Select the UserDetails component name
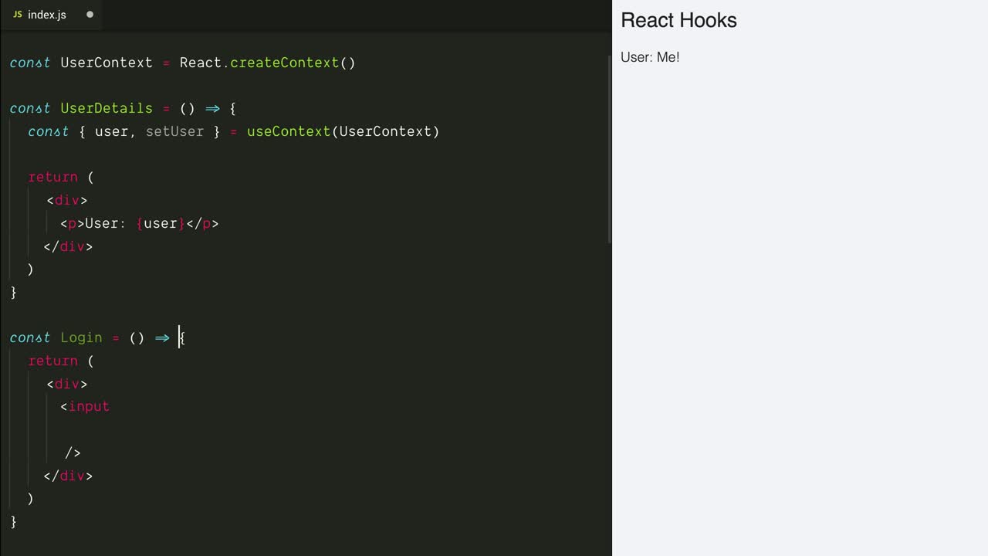 107,108
